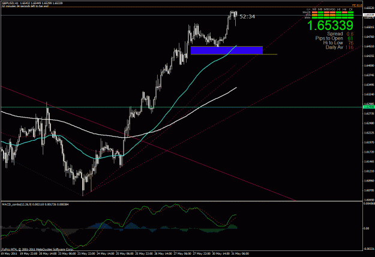
Task: Click the MACD signal cell under M1
Action: tap(314, 12)
